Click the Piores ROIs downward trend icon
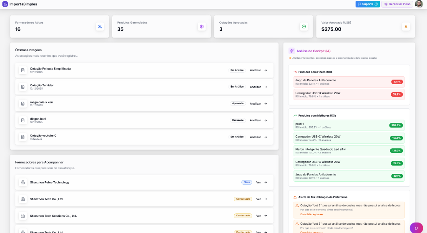 coord(295,72)
